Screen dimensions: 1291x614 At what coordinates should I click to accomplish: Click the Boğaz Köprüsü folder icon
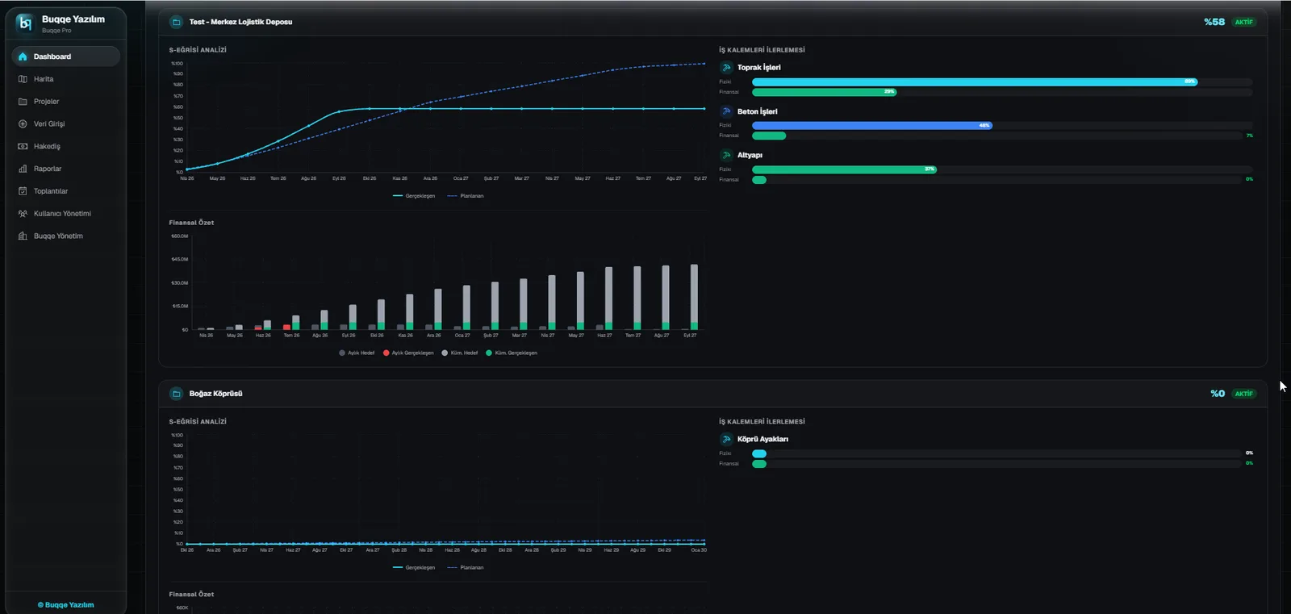(176, 394)
